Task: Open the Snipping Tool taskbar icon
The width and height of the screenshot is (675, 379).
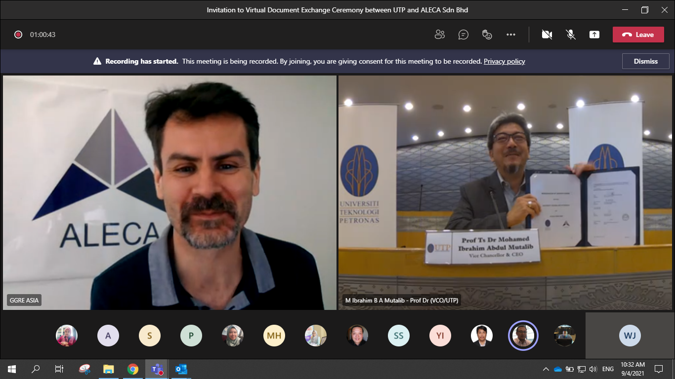Action: (84, 369)
